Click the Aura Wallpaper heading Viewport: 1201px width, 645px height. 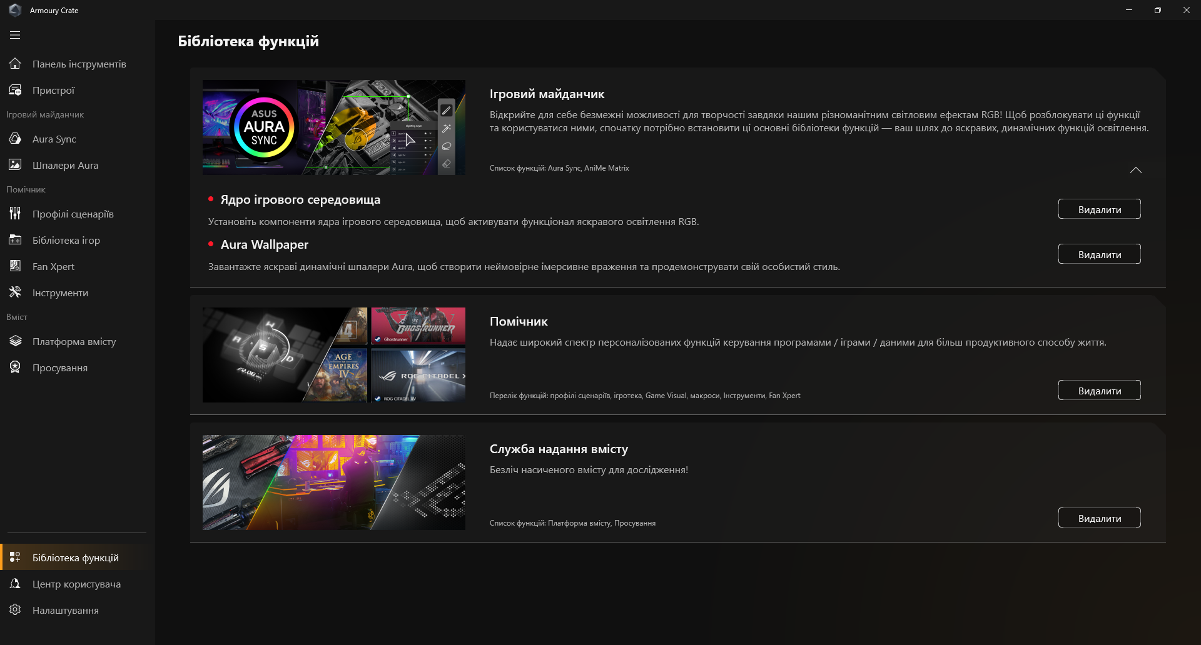pos(265,244)
